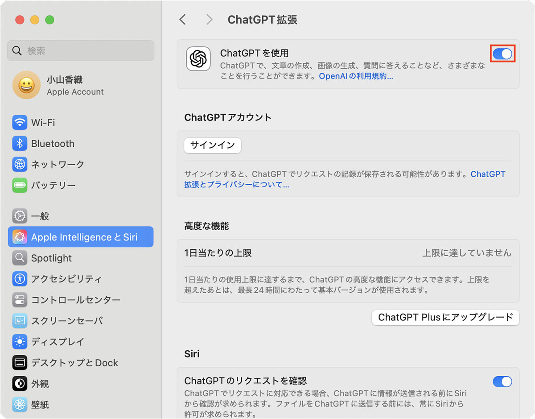Click the ディスプレイ sun icon
The width and height of the screenshot is (535, 419).
click(x=20, y=342)
